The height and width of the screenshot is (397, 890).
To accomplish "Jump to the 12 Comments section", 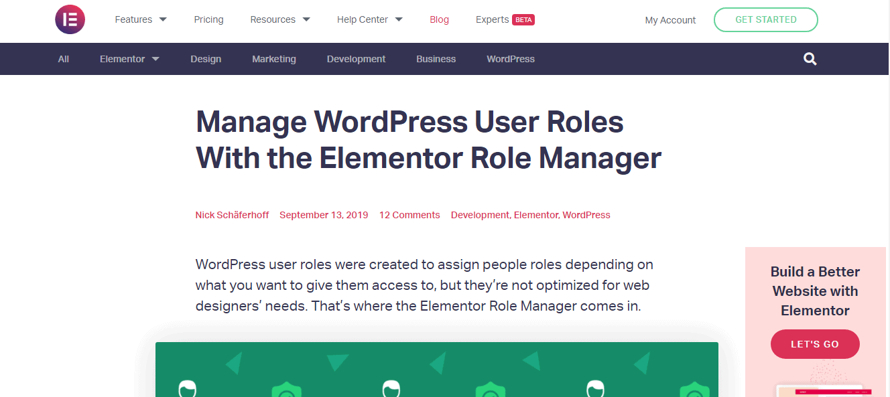I will [x=409, y=215].
